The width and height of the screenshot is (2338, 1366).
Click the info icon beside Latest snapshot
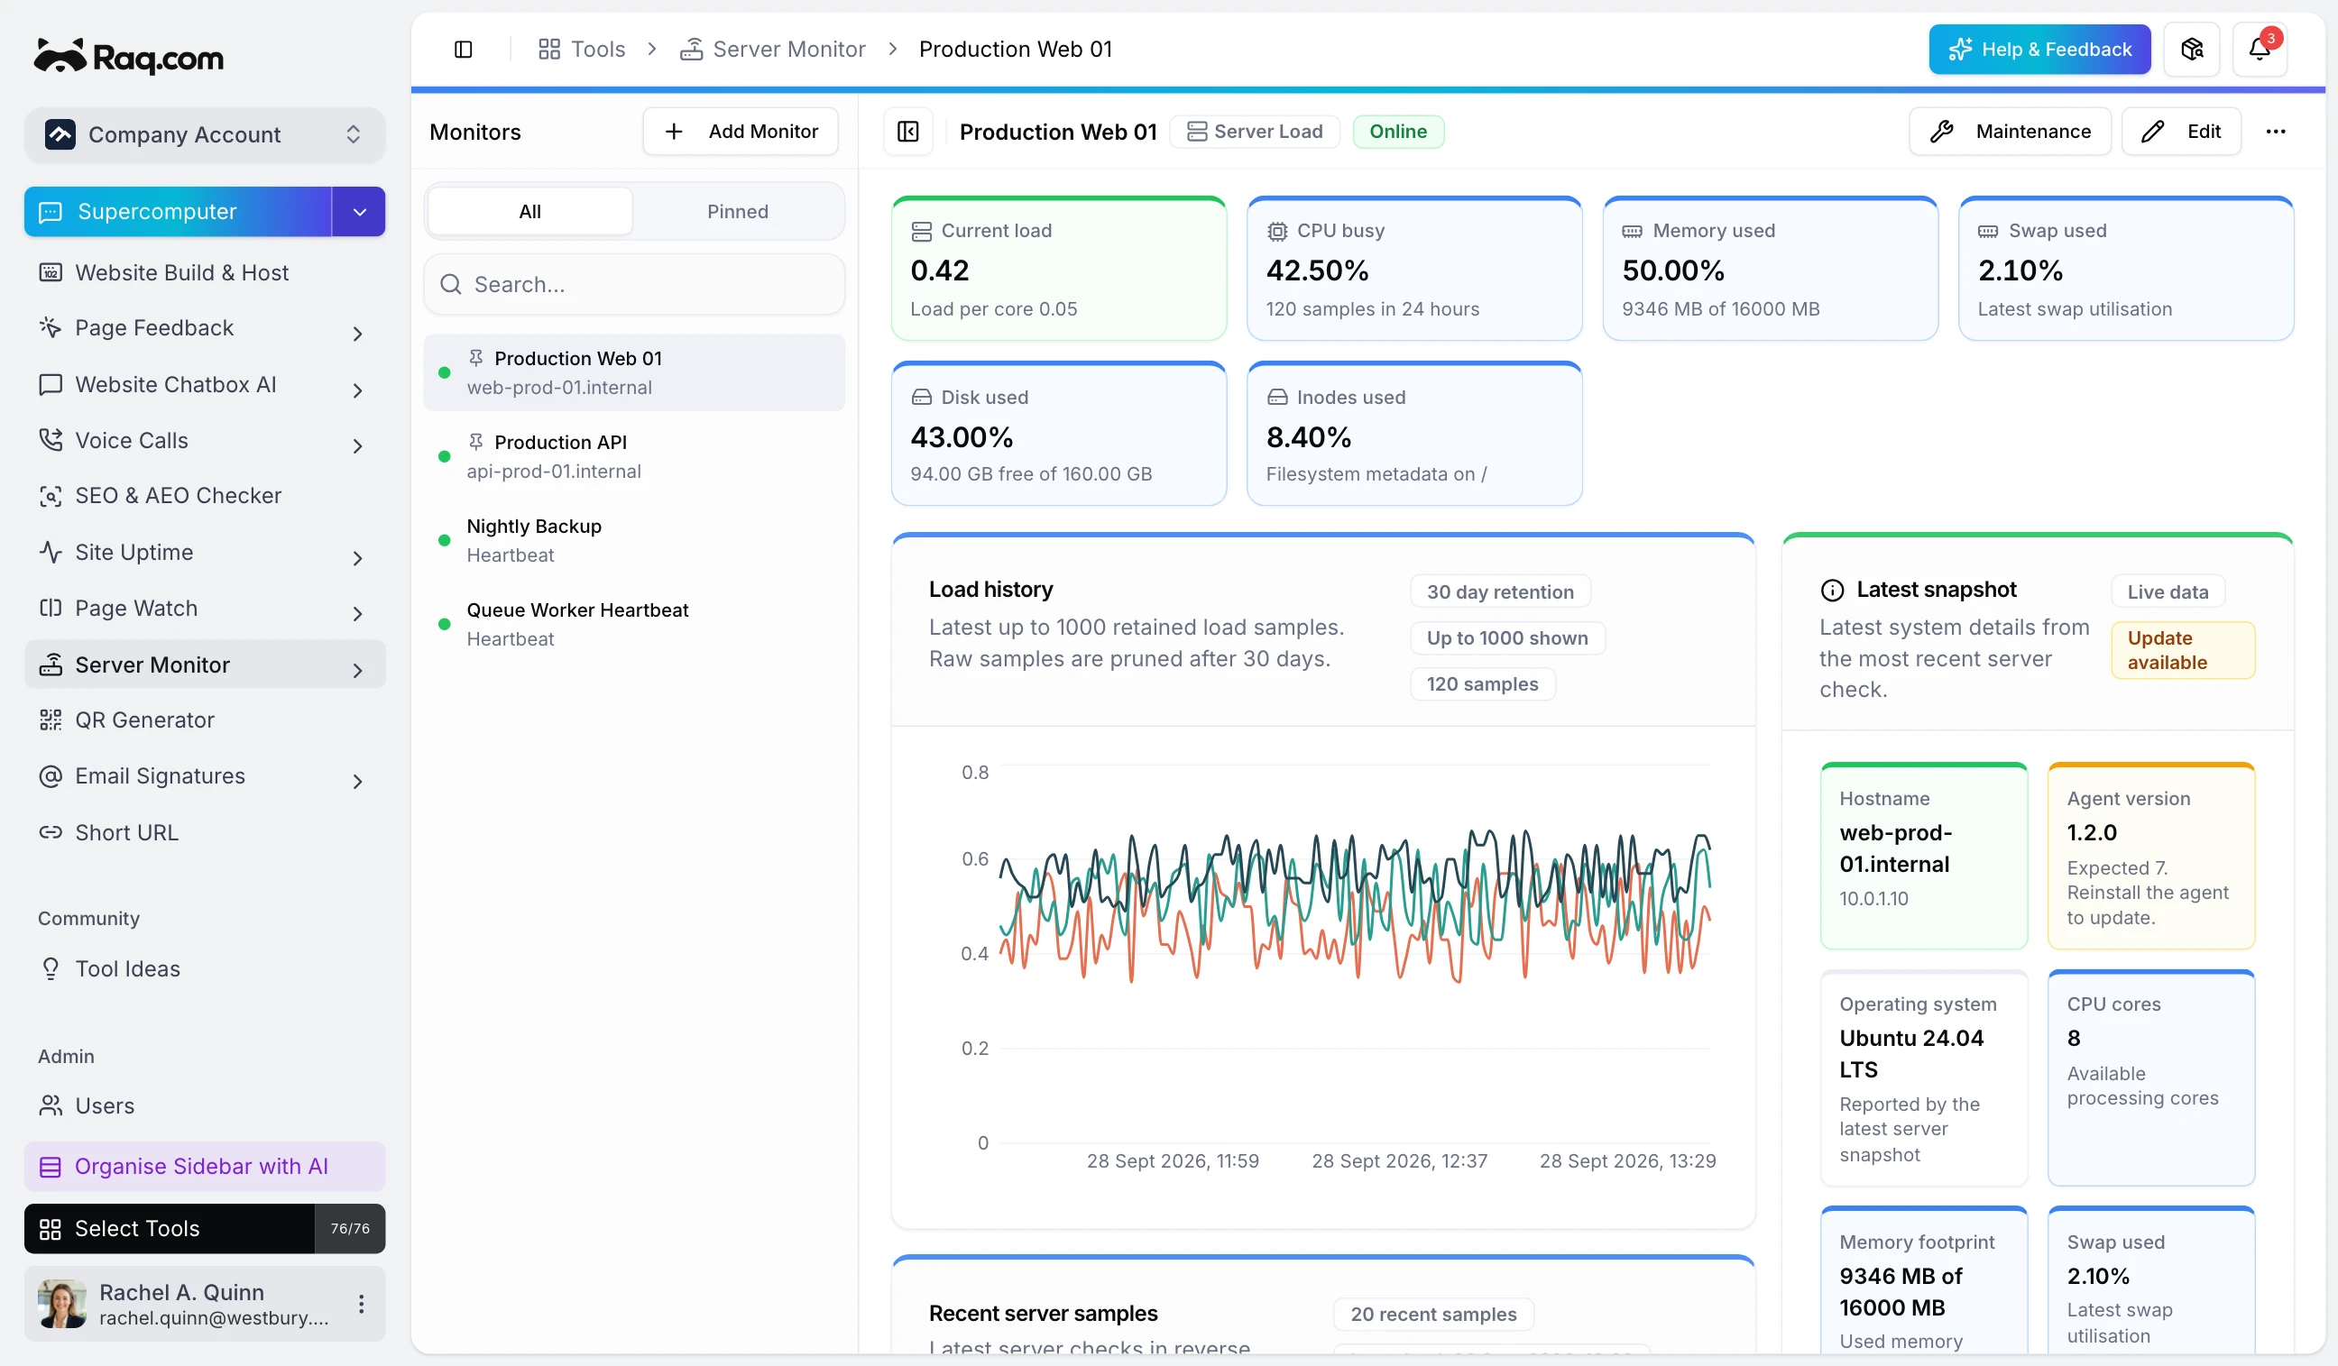click(1832, 590)
